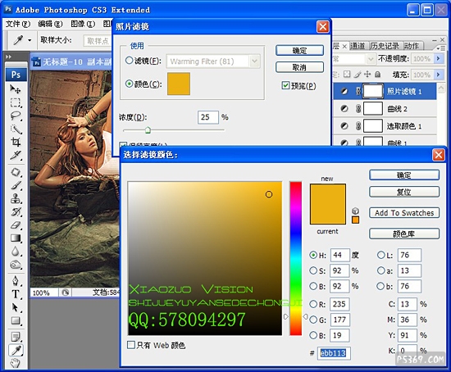The width and height of the screenshot is (451, 372).
Task: Click the vertical hue spectrum bar
Action: [x=296, y=258]
